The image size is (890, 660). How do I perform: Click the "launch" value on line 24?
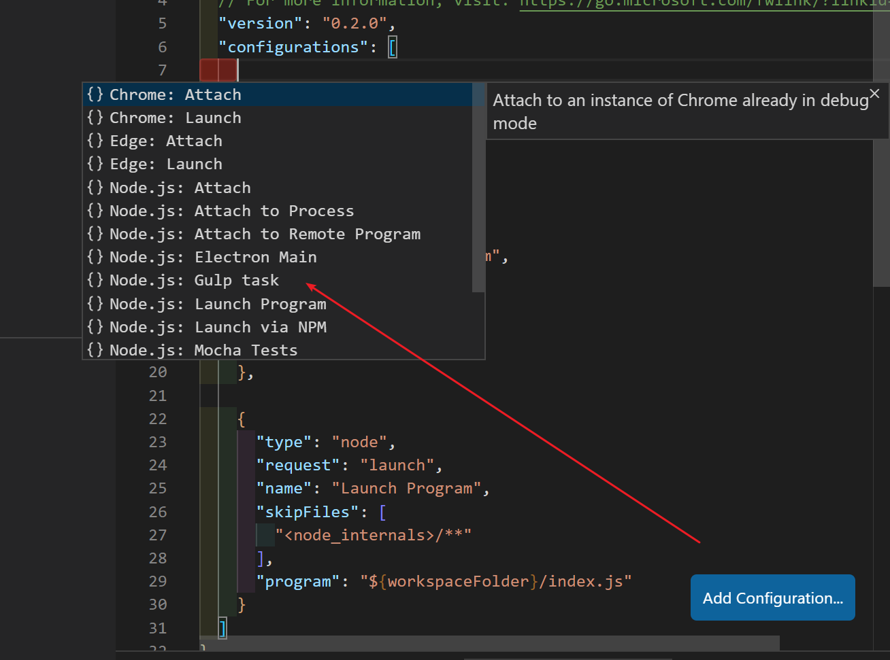pyautogui.click(x=397, y=465)
